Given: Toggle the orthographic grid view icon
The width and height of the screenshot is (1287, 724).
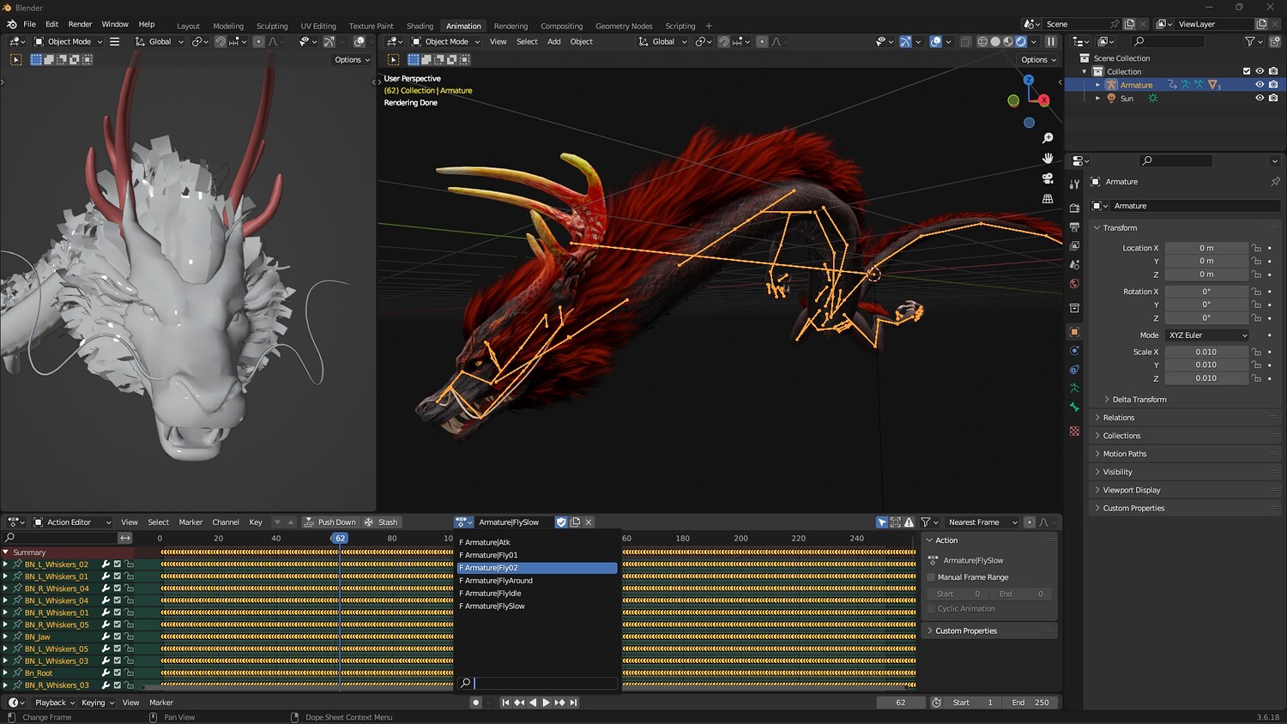Looking at the screenshot, I should coord(1048,199).
